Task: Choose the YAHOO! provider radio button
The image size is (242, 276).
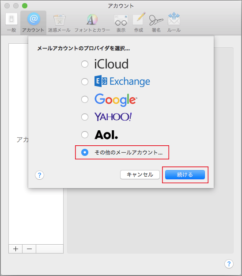Action: coord(85,117)
